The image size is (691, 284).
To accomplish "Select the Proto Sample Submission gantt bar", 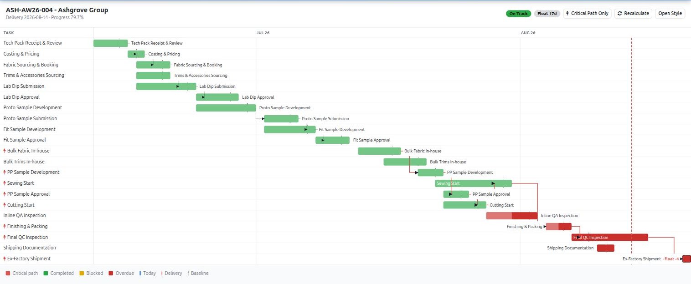I will click(281, 119).
